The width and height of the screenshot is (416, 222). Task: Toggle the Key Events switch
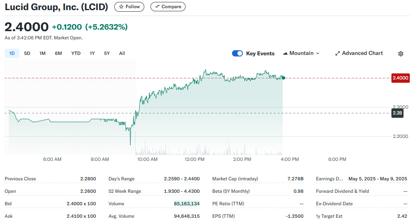pyautogui.click(x=237, y=53)
